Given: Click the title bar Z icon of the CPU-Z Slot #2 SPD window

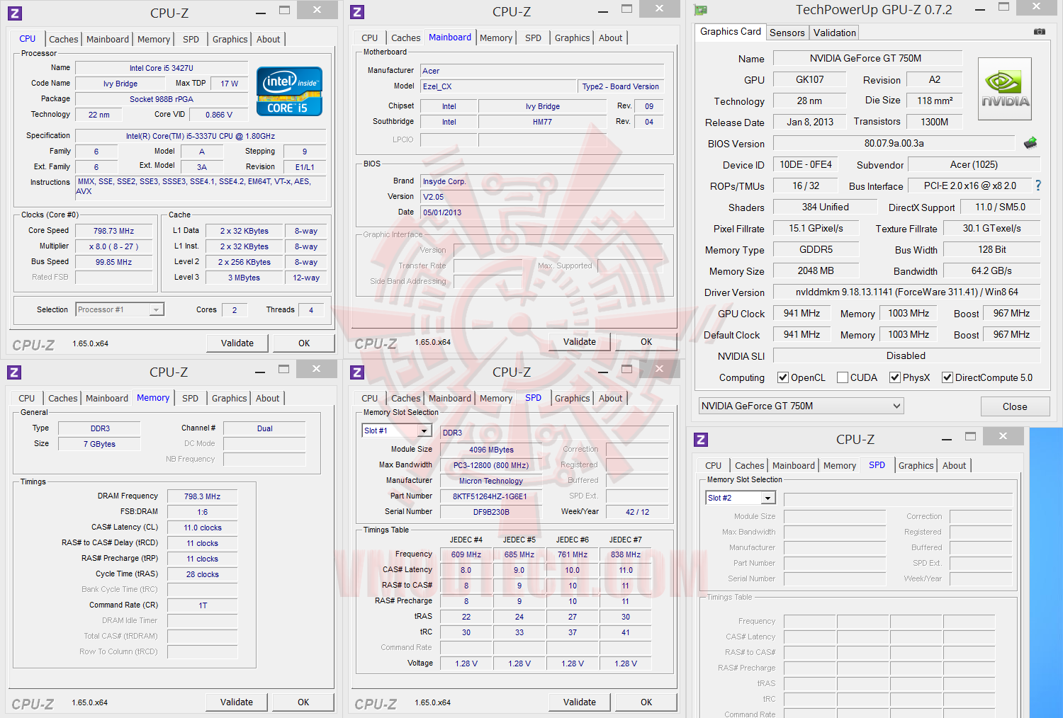Looking at the screenshot, I should [701, 440].
